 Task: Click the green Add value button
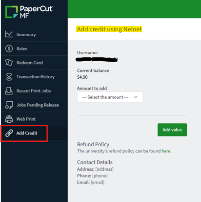(x=172, y=130)
